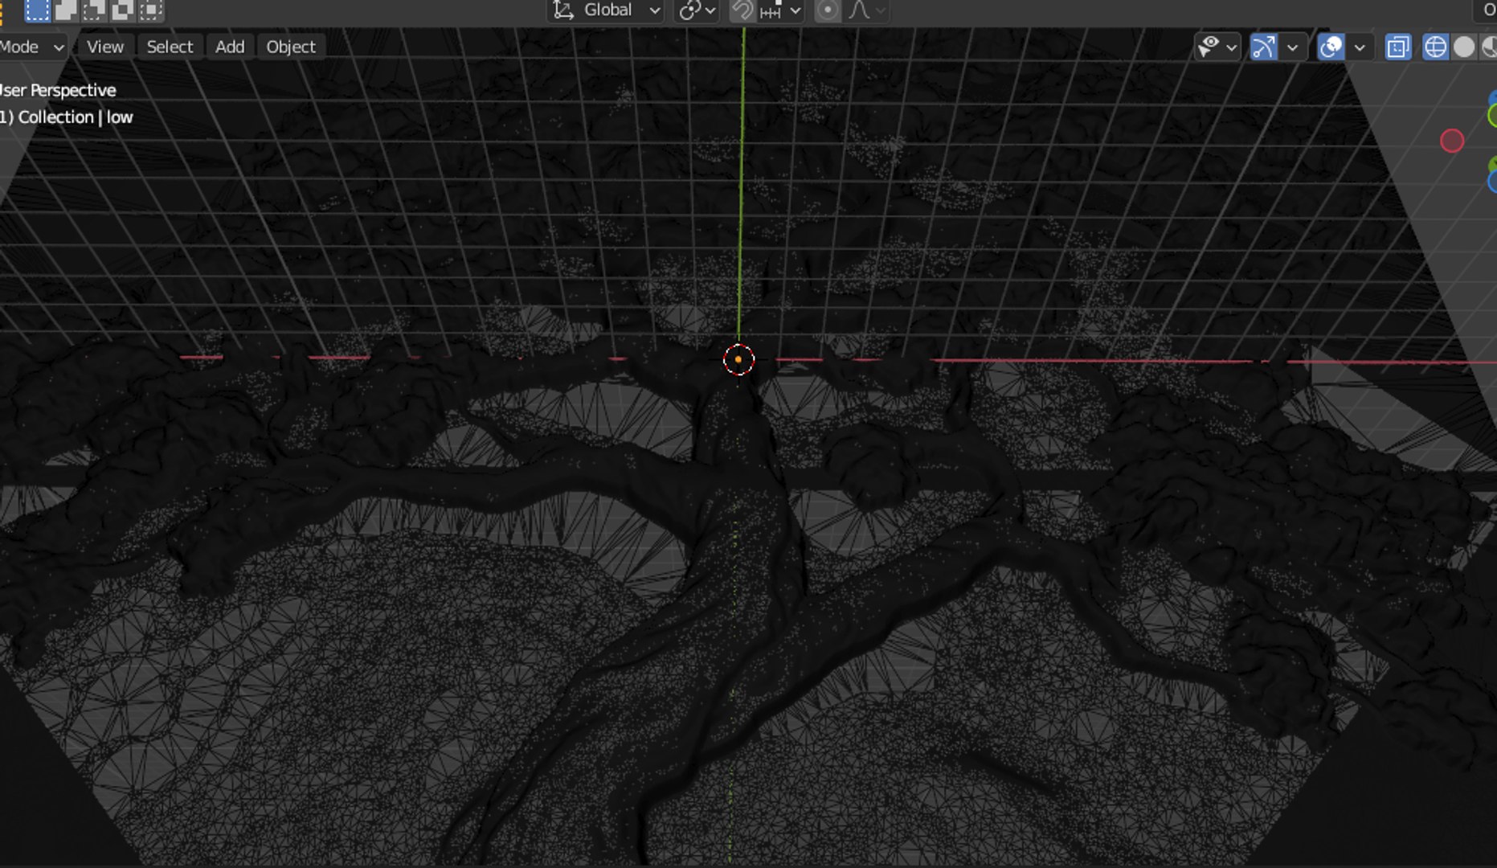Switch to Material Preview shading
This screenshot has width=1497, height=868.
(1489, 47)
